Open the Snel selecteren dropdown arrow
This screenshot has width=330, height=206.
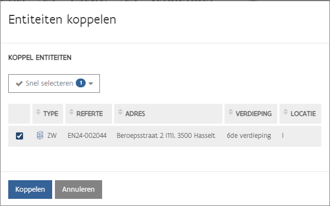tap(91, 83)
